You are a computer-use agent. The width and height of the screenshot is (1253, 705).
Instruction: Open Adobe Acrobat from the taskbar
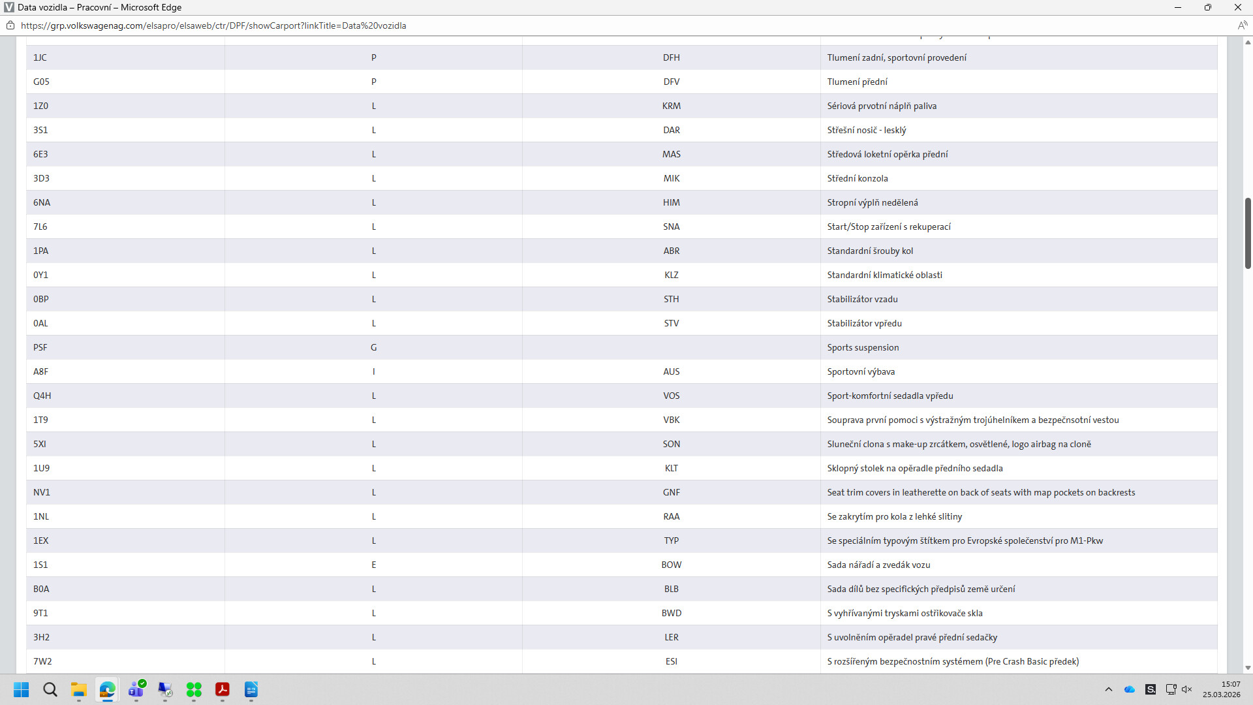tap(223, 689)
